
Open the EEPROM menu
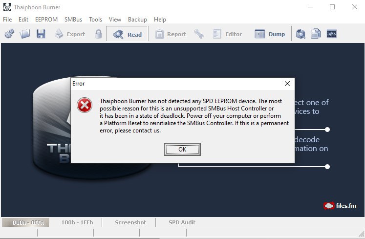click(46, 20)
